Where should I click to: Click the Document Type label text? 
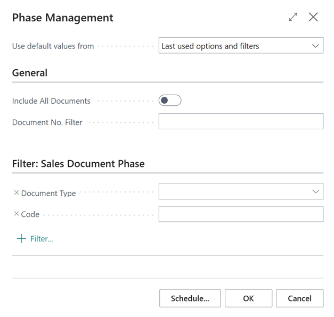point(48,194)
